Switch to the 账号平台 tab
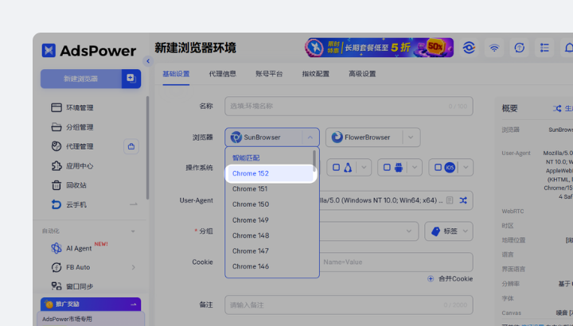 coord(269,74)
